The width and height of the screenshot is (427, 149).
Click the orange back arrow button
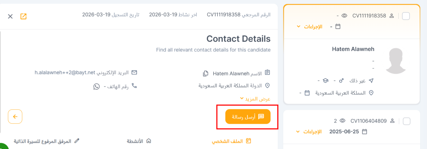point(15,117)
